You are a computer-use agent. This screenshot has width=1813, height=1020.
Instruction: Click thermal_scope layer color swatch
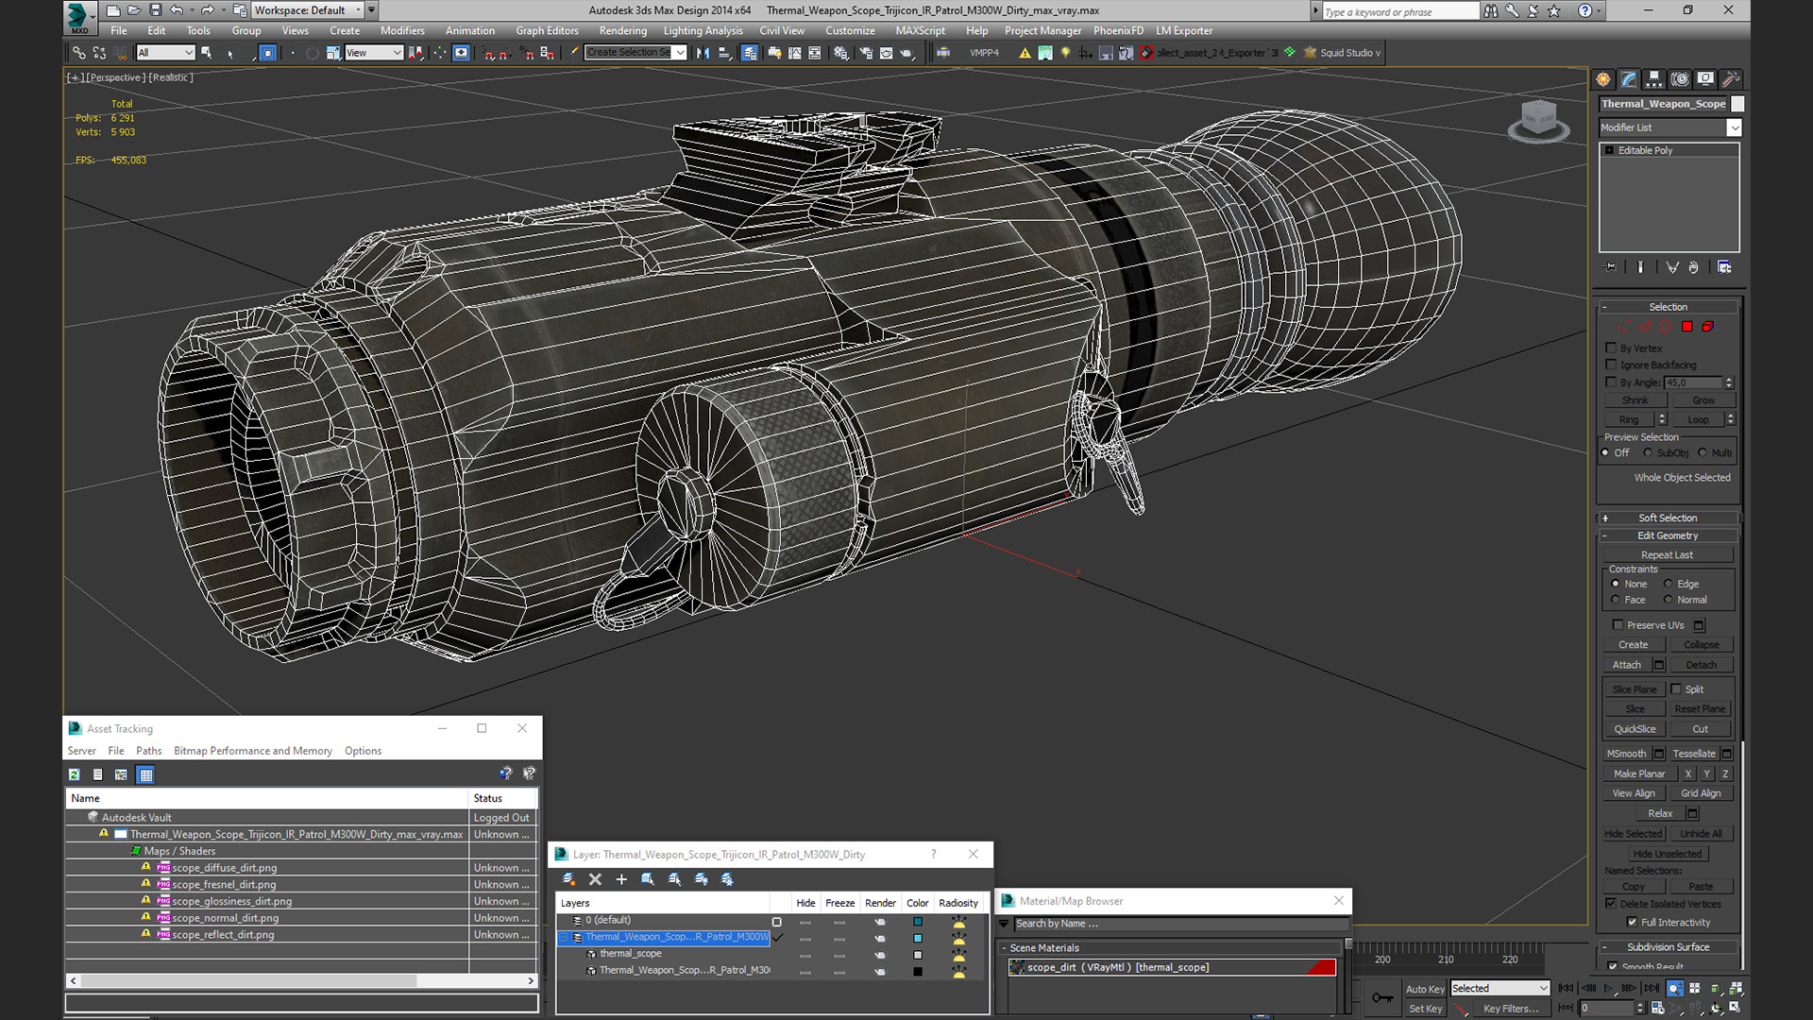coord(917,955)
